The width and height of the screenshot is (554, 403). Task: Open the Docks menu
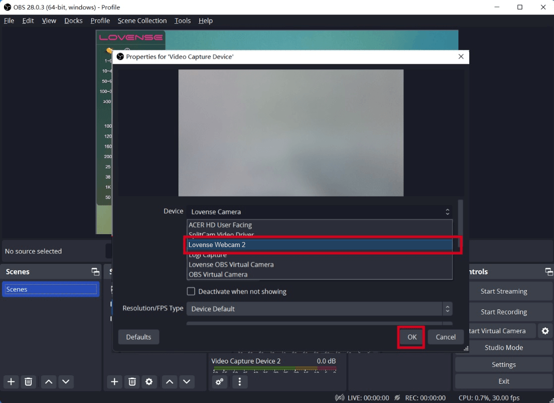73,21
